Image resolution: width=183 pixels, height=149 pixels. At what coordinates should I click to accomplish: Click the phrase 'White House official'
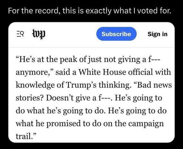pos(116,72)
